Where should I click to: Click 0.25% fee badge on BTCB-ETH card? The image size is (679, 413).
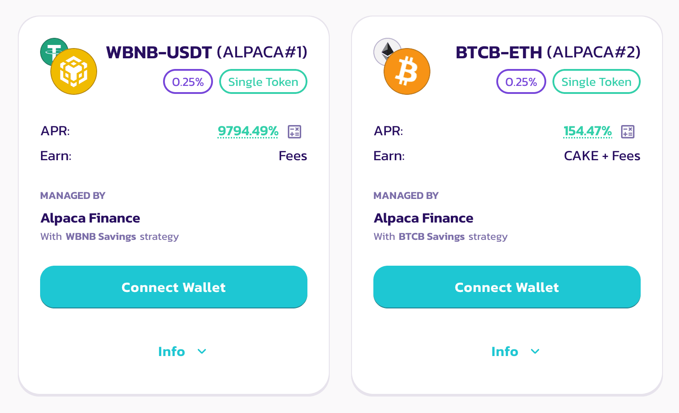tap(521, 82)
